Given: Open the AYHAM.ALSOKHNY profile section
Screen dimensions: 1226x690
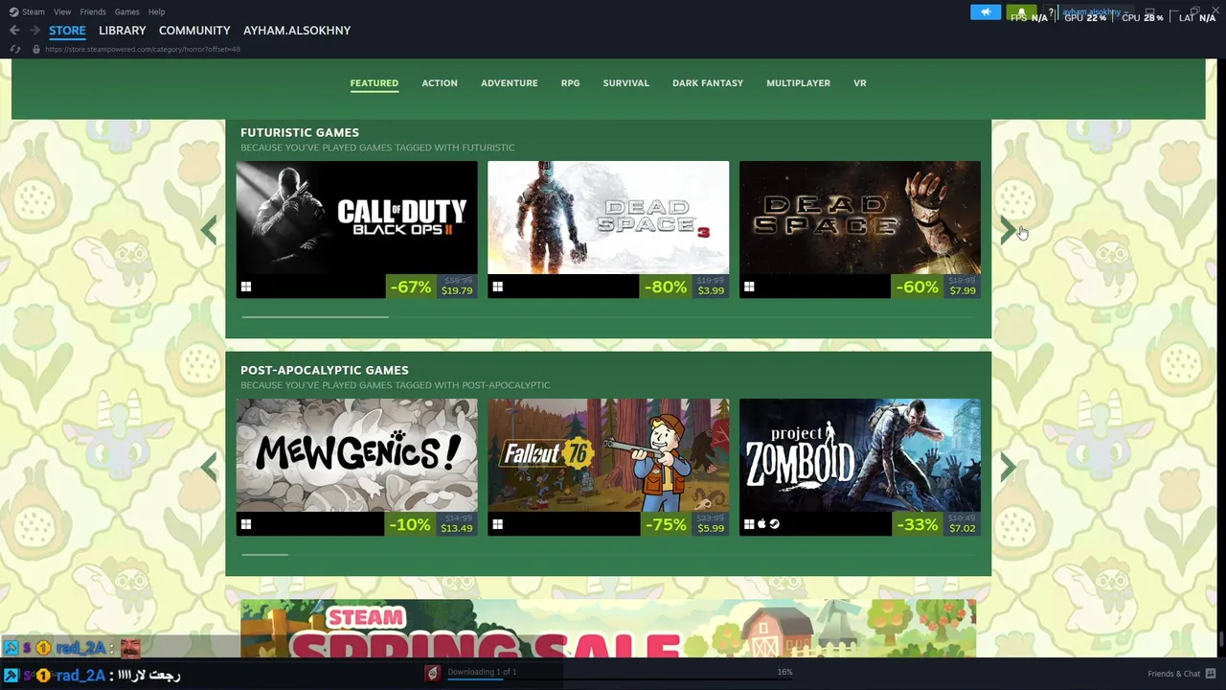Looking at the screenshot, I should 297,31.
